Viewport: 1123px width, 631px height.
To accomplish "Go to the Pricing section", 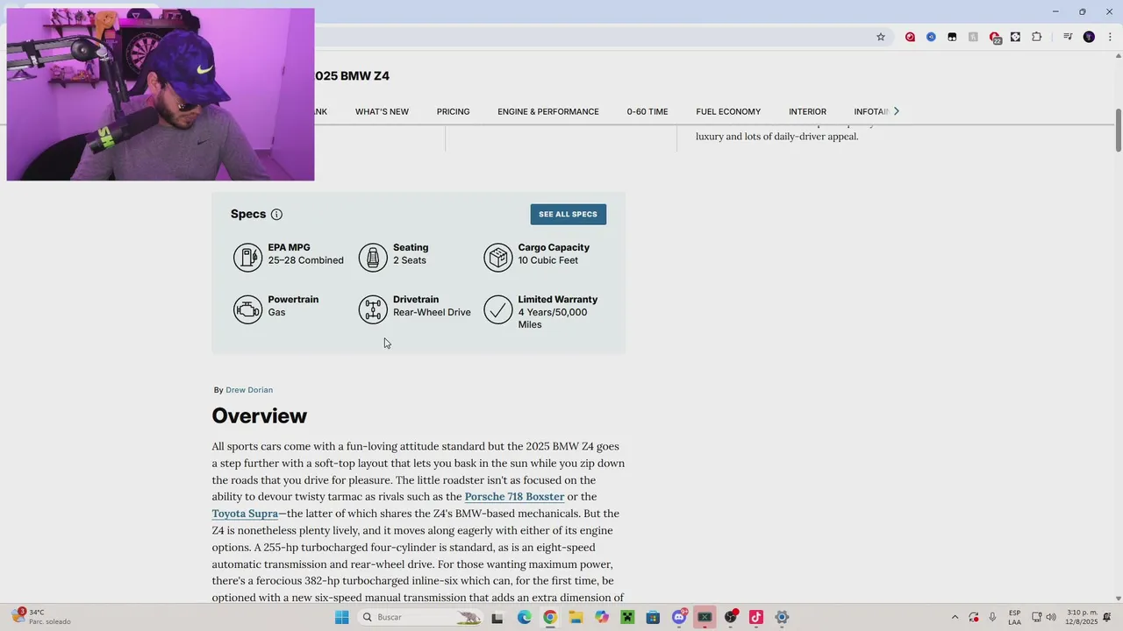I will 453,111.
